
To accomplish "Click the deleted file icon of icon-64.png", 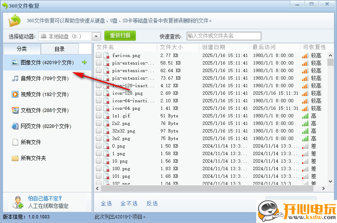I will (106, 109).
